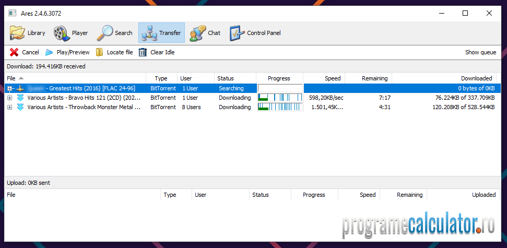
Task: Sort downloads by Type column header
Action: click(161, 78)
